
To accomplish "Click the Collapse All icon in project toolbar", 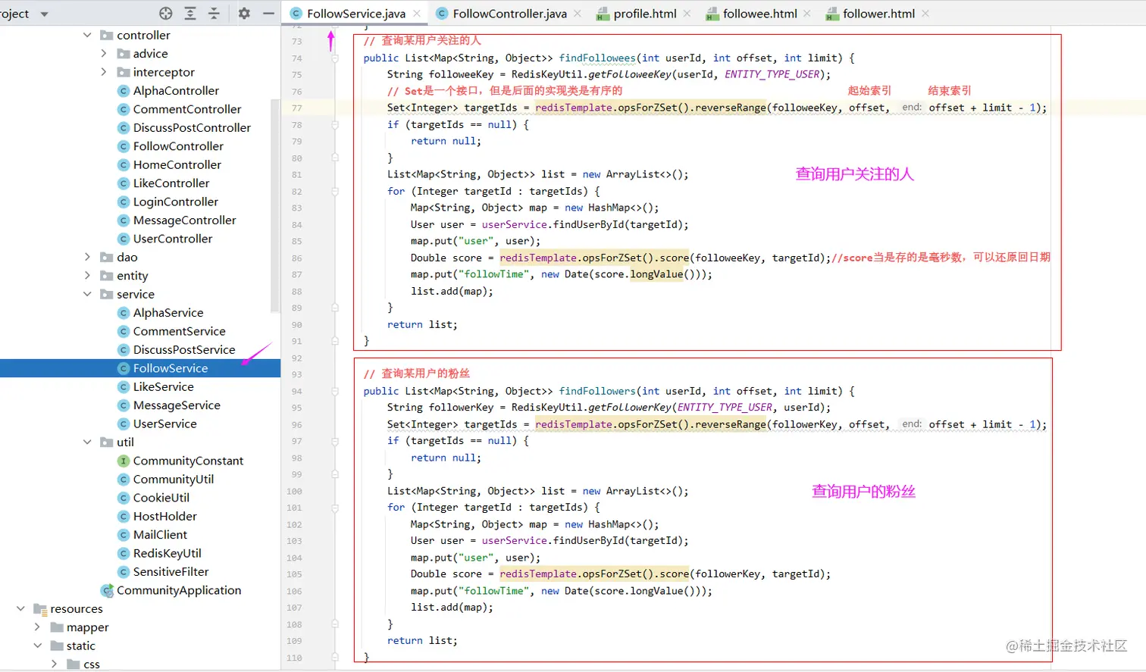I will (x=214, y=14).
